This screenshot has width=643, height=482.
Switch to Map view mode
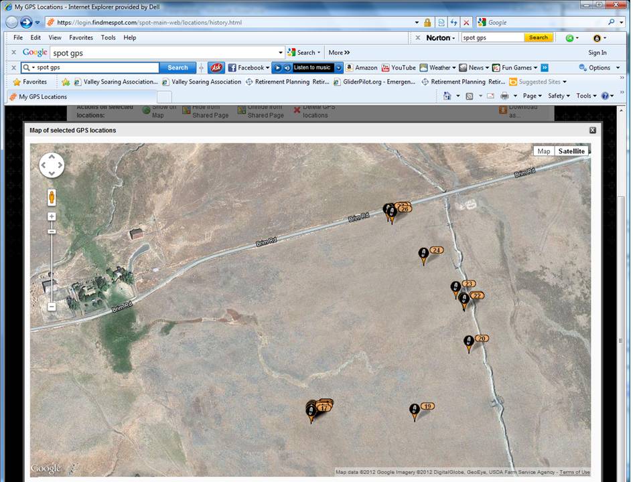(543, 151)
